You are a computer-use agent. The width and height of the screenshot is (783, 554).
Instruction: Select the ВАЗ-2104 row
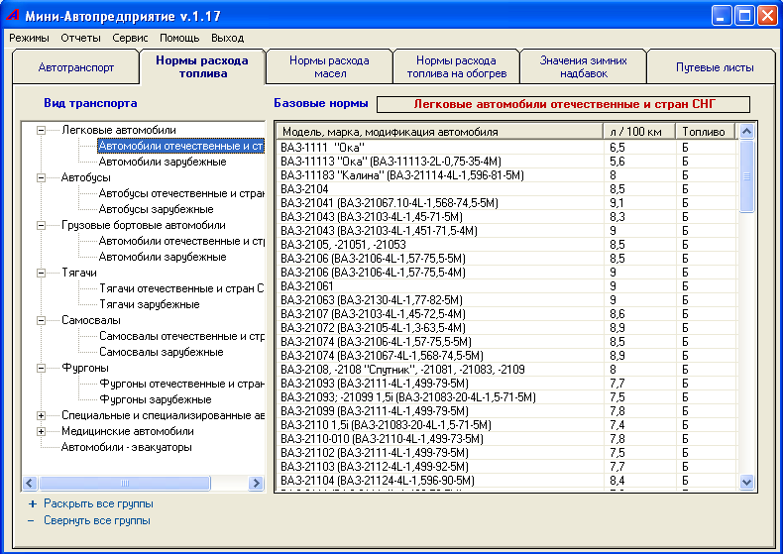pyautogui.click(x=506, y=189)
